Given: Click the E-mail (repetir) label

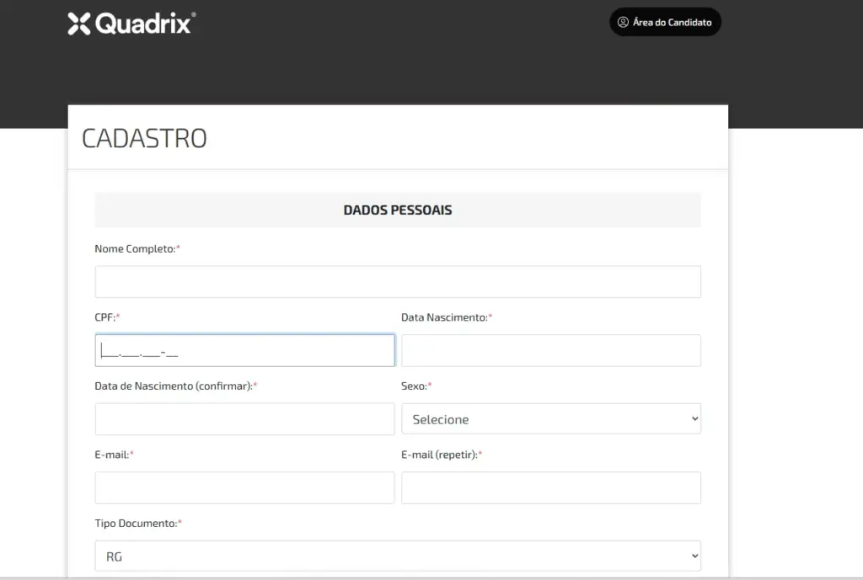Looking at the screenshot, I should point(442,455).
